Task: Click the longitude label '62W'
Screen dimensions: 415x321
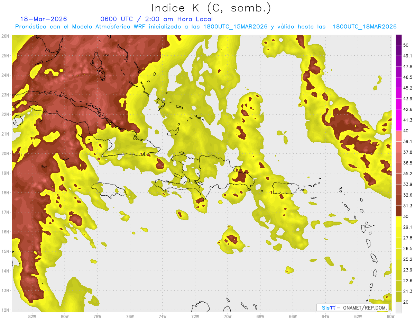Action: click(x=358, y=316)
